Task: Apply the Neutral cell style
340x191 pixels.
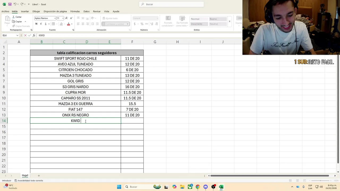Action: tap(218, 24)
